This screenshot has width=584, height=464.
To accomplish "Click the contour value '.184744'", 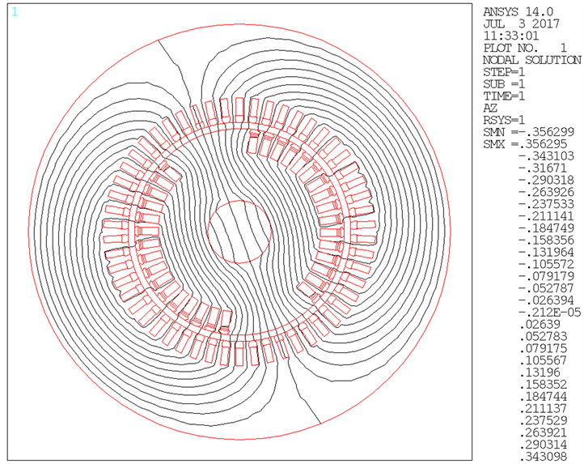I will click(x=544, y=396).
